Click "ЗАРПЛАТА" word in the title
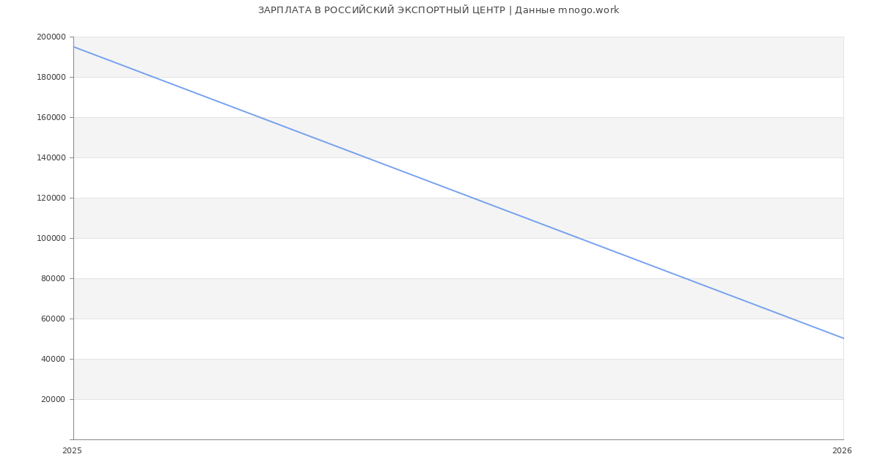 [x=285, y=10]
